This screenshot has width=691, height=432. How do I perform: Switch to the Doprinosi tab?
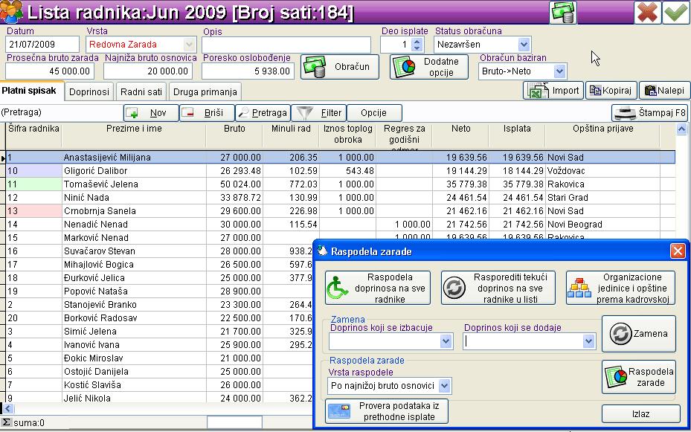point(89,91)
